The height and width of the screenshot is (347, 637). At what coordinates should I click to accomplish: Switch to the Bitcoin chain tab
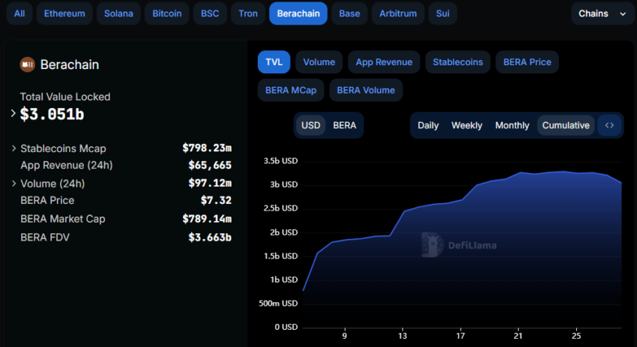[167, 13]
